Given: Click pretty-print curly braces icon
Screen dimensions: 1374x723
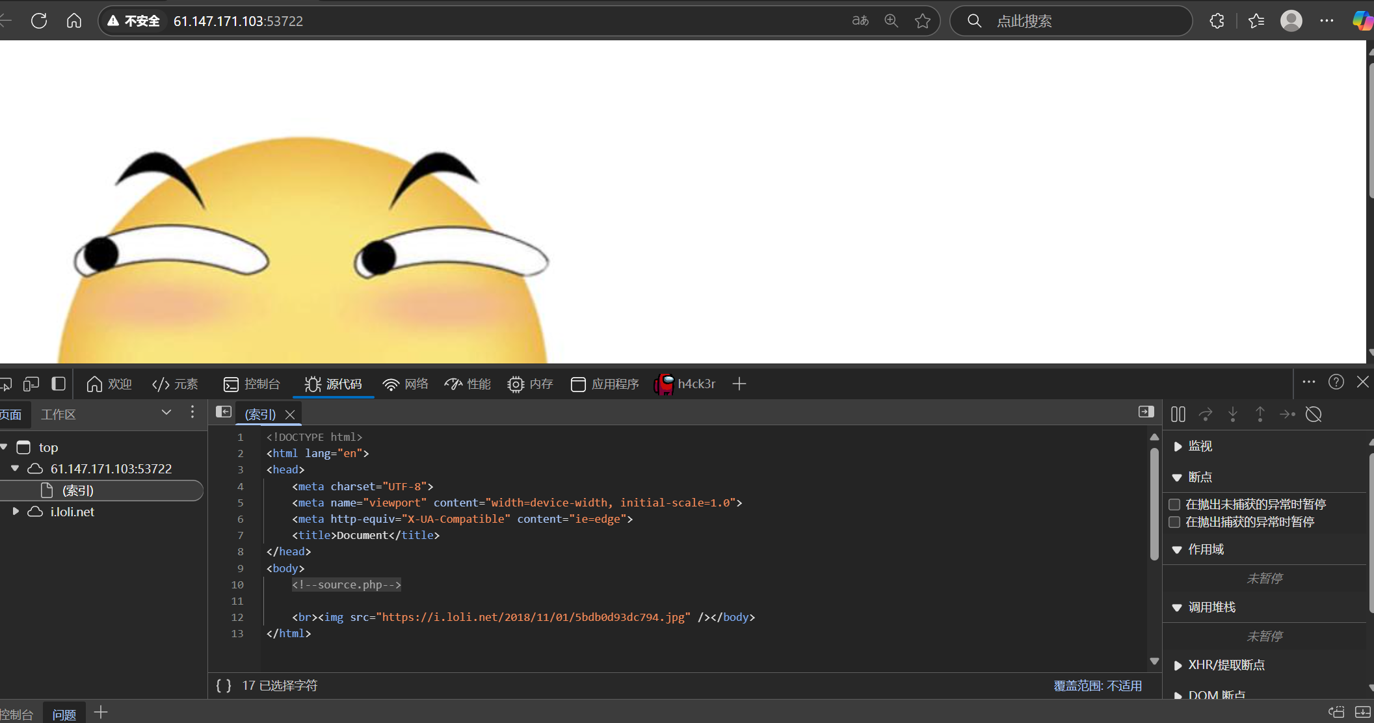Looking at the screenshot, I should (x=224, y=685).
